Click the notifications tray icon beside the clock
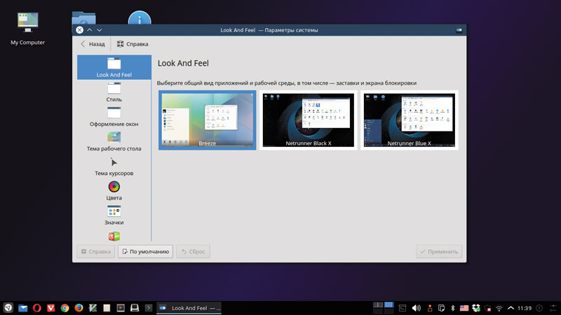The height and width of the screenshot is (315, 561). coord(539,308)
